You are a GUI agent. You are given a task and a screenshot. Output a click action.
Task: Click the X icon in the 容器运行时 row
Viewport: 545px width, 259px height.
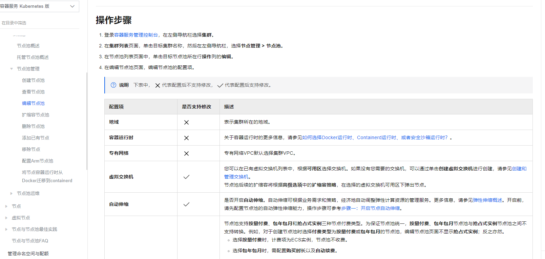(x=186, y=138)
